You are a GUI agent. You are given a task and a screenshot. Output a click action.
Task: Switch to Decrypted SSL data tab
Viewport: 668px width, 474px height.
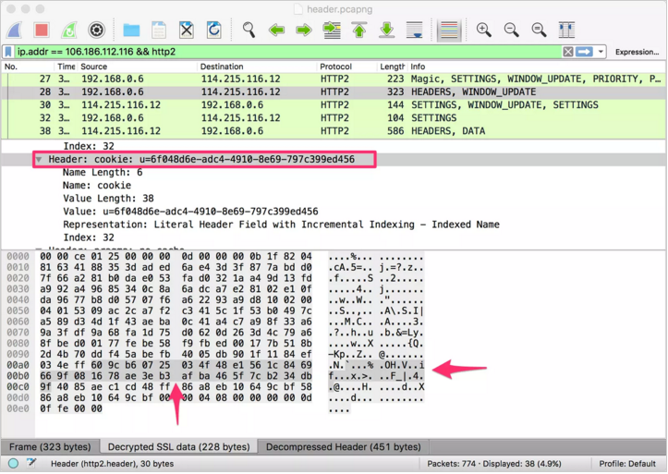[x=179, y=447]
